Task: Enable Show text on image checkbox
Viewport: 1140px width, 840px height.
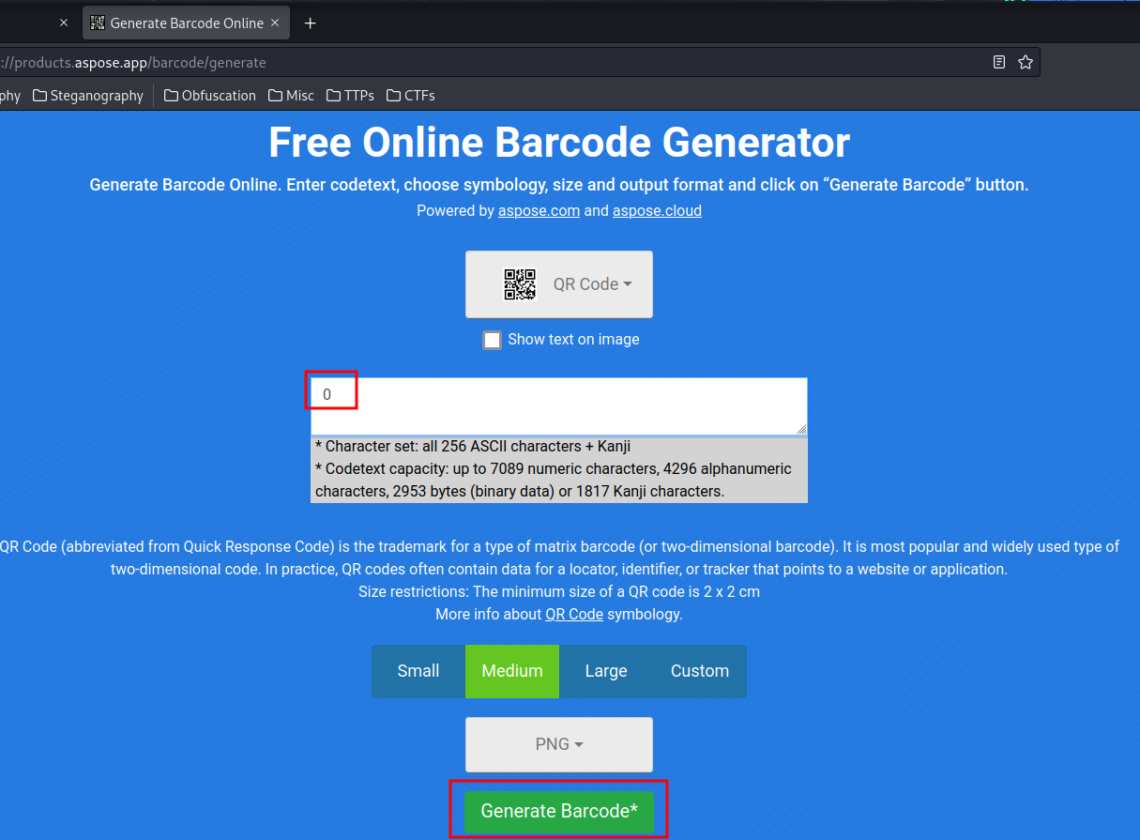Action: pyautogui.click(x=493, y=340)
